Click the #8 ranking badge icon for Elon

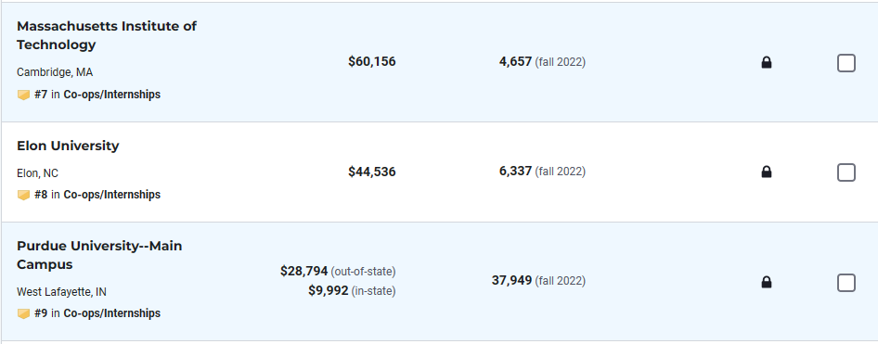23,196
